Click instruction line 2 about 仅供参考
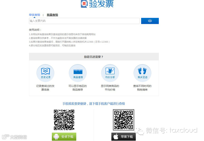Image resolution: width=204 pixels, height=141 pixels. coord(58,38)
